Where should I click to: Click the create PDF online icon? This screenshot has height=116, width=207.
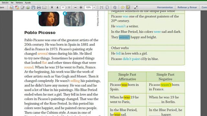pos(12,7)
